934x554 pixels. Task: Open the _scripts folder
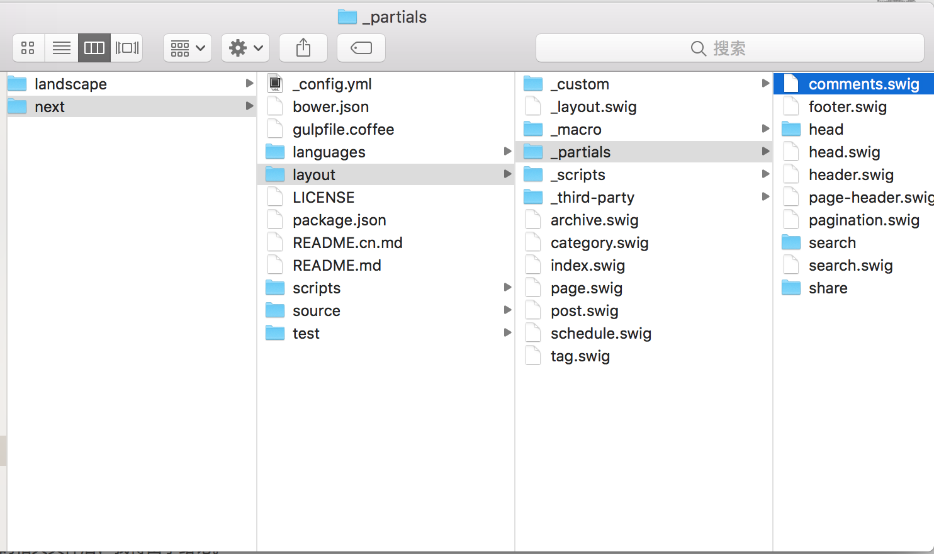tap(644, 174)
